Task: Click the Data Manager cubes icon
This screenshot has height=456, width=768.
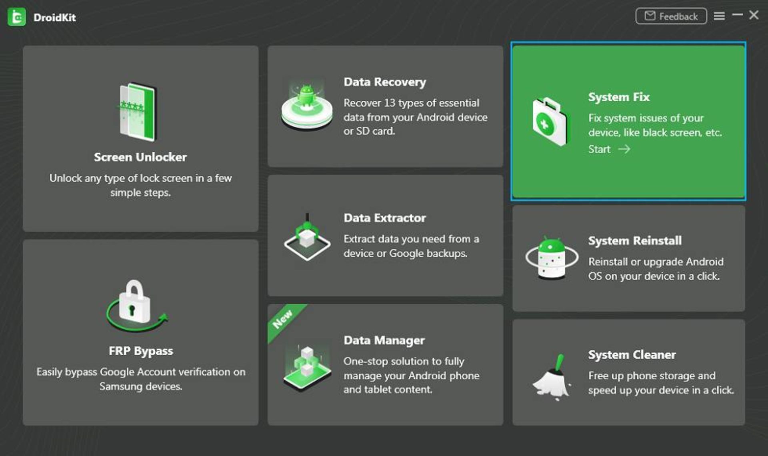Action: [307, 366]
